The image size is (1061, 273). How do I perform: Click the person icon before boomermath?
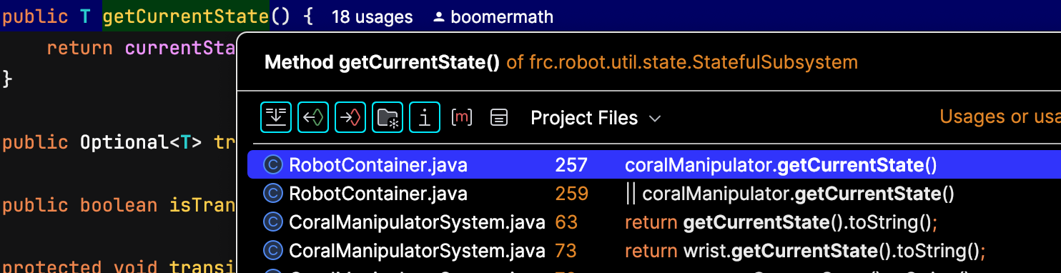coord(440,16)
